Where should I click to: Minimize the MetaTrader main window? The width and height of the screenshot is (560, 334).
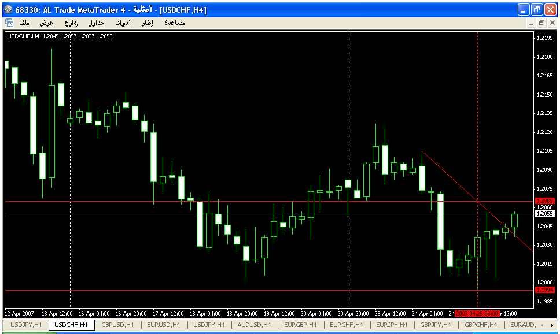(x=524, y=10)
